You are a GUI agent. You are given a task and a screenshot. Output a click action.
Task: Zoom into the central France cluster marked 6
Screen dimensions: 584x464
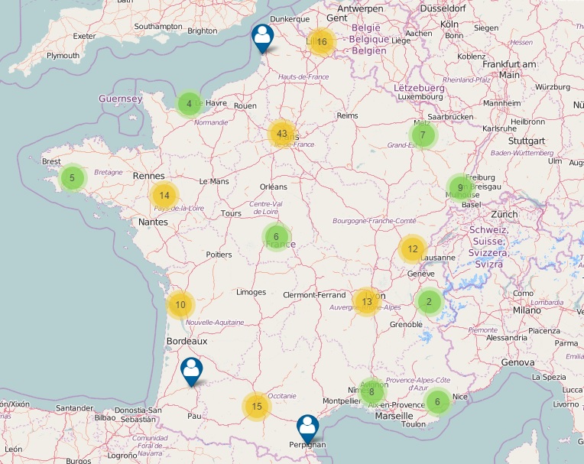point(277,236)
